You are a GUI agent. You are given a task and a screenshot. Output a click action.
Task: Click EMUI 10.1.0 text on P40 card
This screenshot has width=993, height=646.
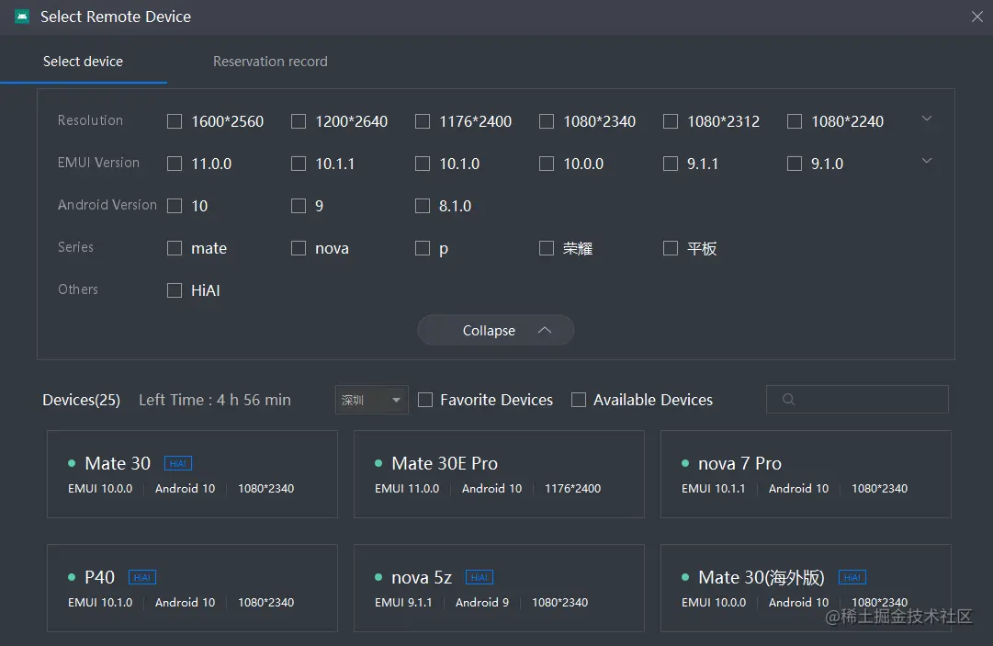[101, 603]
